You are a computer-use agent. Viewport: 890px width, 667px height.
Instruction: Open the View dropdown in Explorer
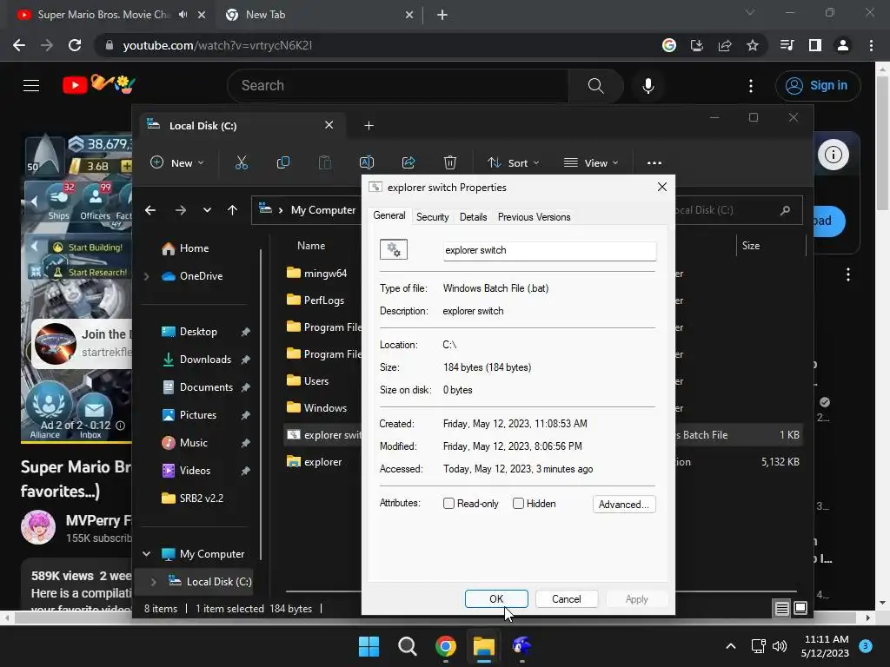[x=591, y=162]
